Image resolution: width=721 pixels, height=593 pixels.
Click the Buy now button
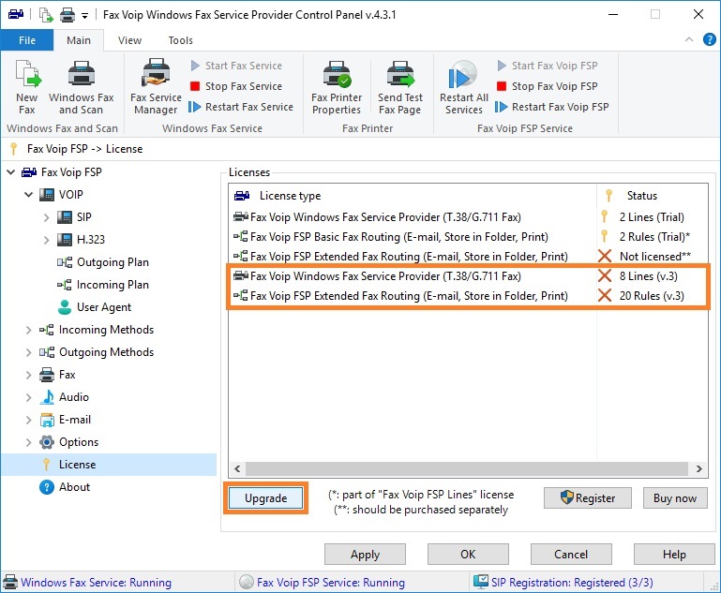click(675, 498)
